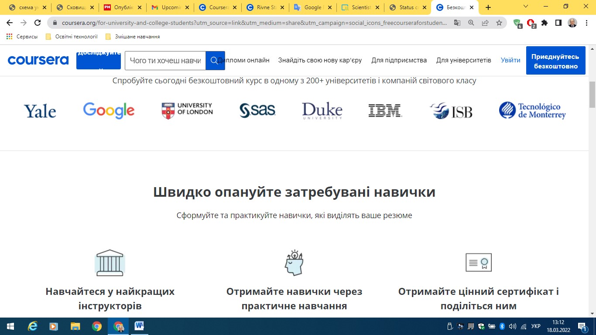This screenshot has height=335, width=596.
Task: Click the blue search magnifier button
Action: (215, 60)
